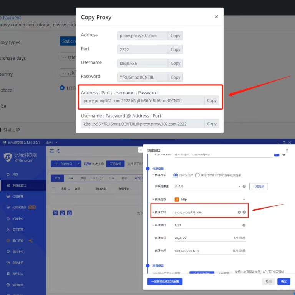295x295 pixels.
Task: Click the info icon next to proxy host field
Action: (244, 212)
